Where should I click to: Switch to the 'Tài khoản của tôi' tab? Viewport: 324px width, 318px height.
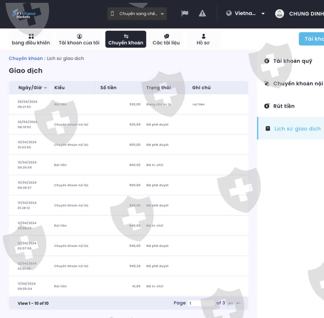(x=79, y=39)
